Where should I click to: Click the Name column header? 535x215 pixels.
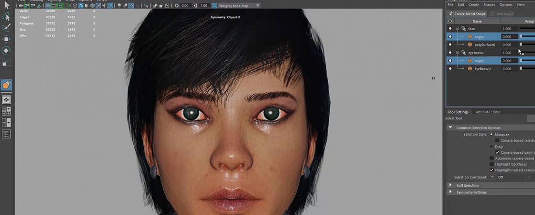click(x=477, y=21)
